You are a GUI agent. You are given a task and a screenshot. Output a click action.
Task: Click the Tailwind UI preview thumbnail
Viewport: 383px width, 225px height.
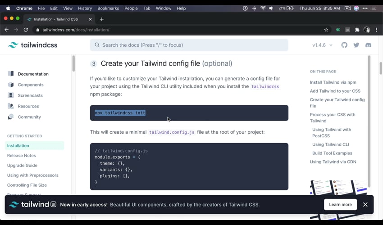[x=338, y=187]
